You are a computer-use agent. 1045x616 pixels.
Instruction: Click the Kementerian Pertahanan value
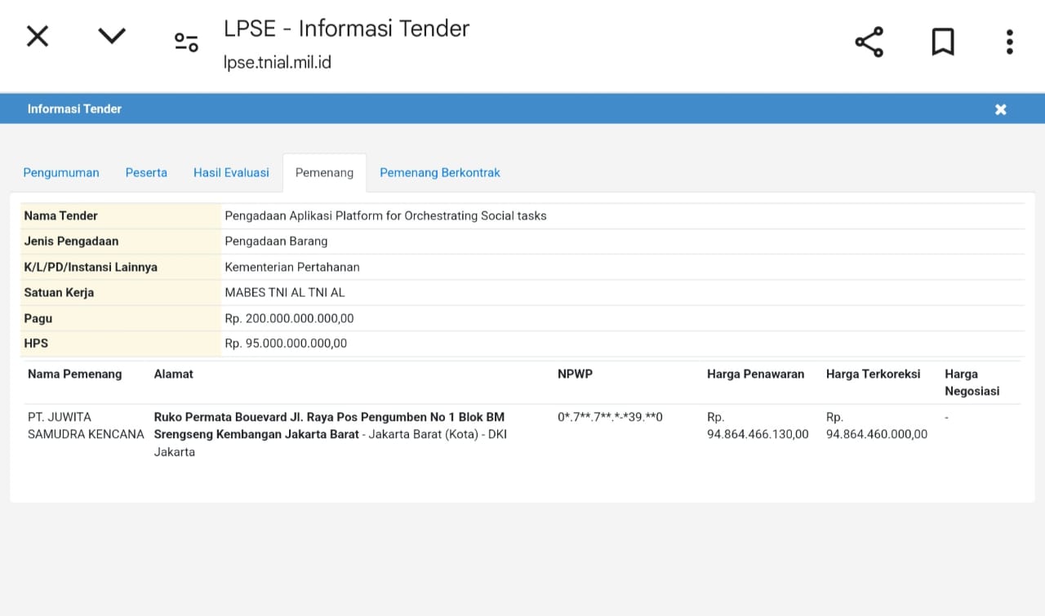[x=292, y=267]
